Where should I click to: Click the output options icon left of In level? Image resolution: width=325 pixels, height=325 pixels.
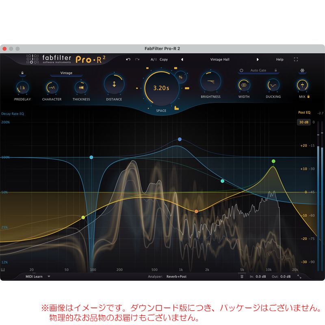242,277
